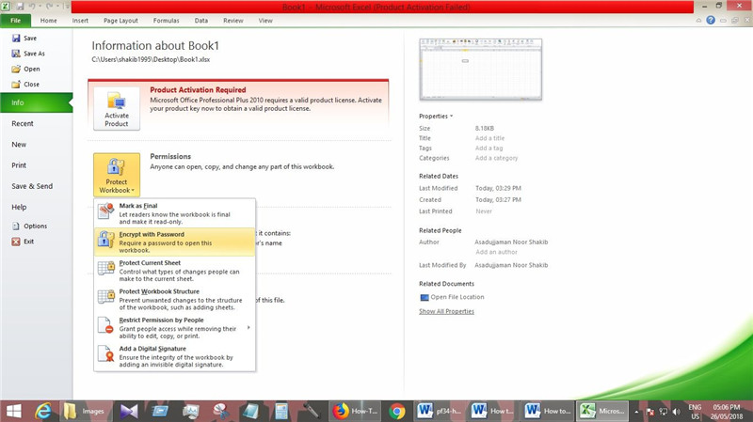Click the File ribbon tab
The width and height of the screenshot is (753, 422).
pos(16,21)
